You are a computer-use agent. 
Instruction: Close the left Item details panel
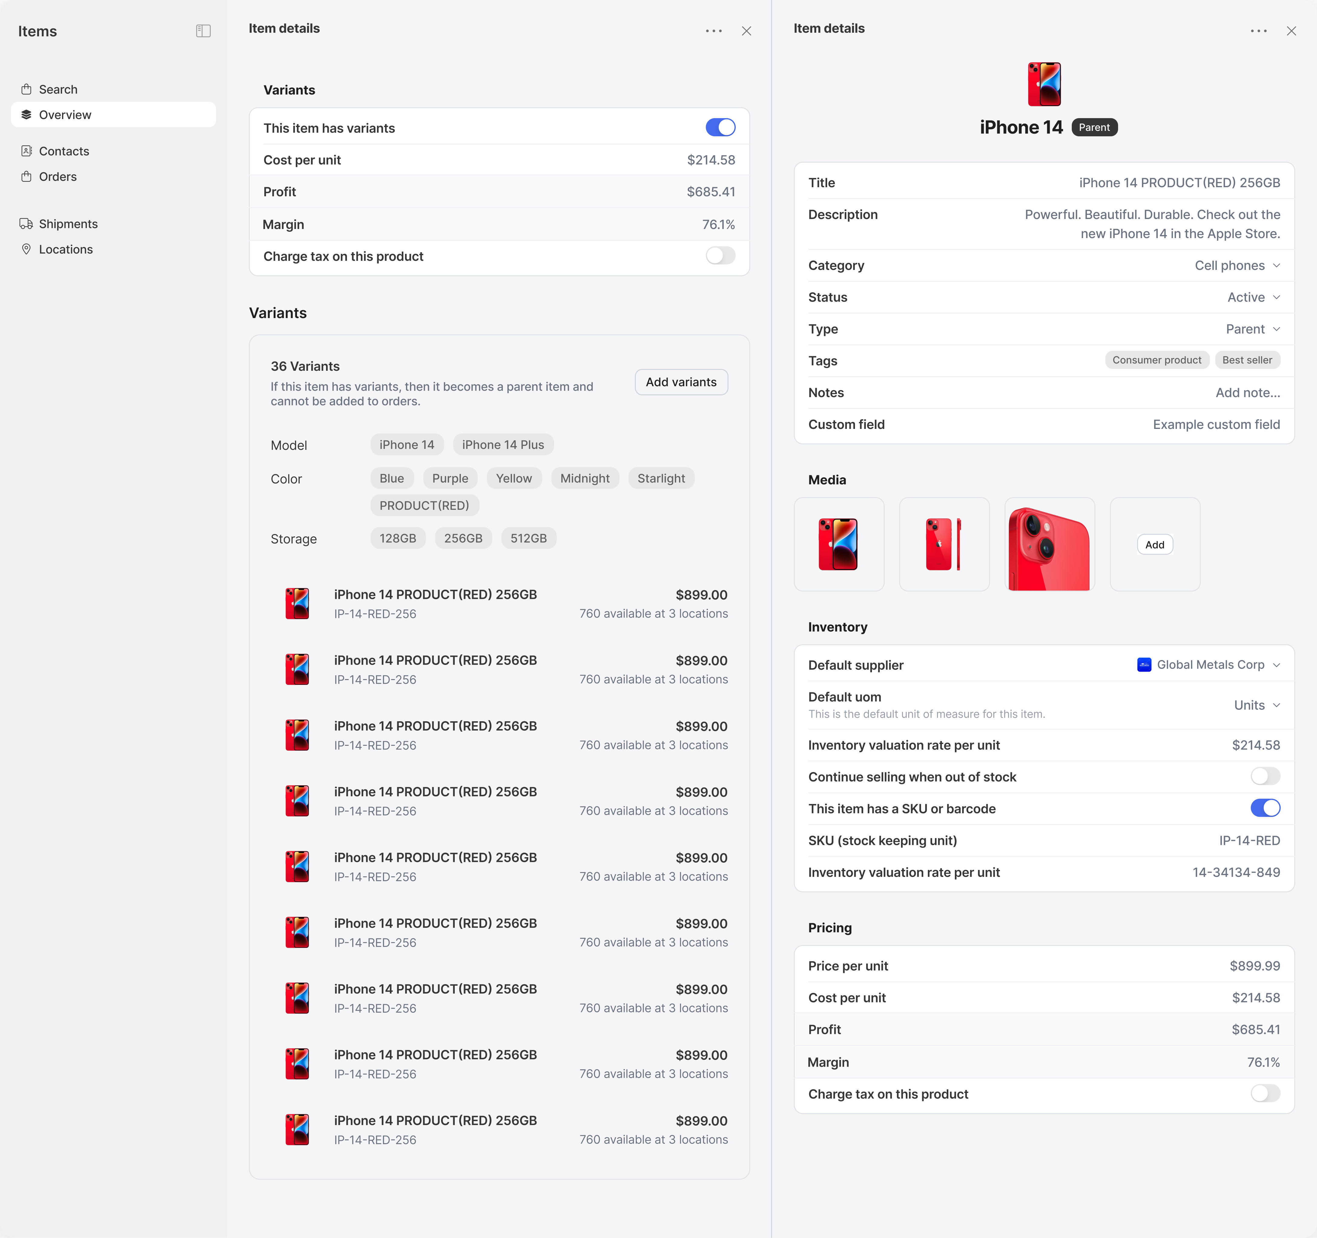coord(747,31)
